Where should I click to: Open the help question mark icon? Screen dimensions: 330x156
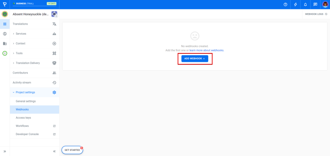[285, 4]
